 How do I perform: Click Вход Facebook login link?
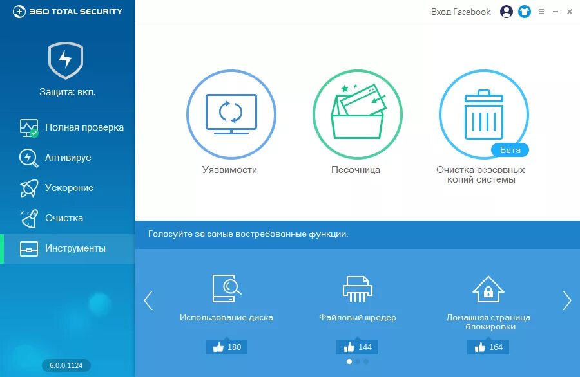461,12
